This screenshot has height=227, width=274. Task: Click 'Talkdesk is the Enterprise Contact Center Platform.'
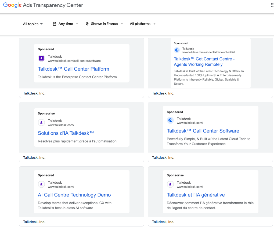(x=78, y=77)
